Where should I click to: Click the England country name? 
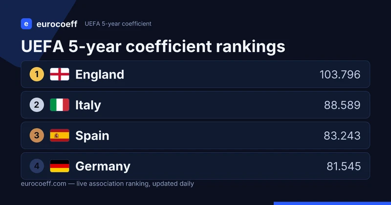coord(100,75)
